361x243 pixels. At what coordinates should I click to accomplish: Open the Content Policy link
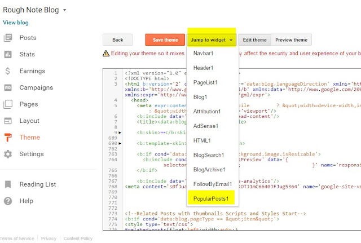78,238
